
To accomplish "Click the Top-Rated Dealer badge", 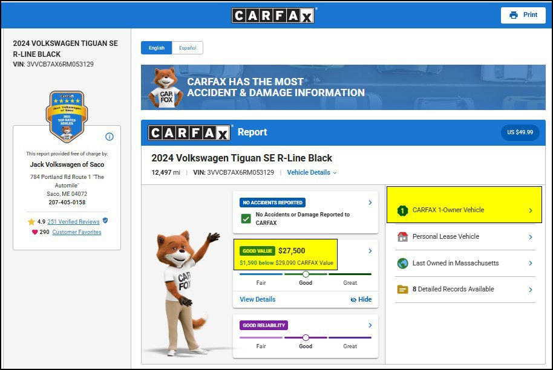I will click(67, 117).
